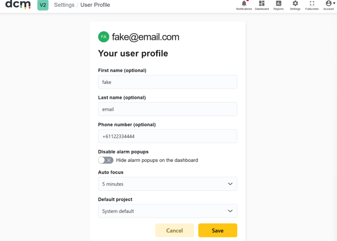
Task: Expand the Auto focus dropdown
Action: tap(168, 184)
